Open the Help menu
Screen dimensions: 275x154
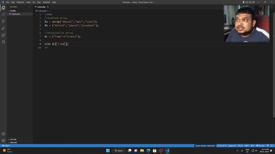[x=54, y=2]
